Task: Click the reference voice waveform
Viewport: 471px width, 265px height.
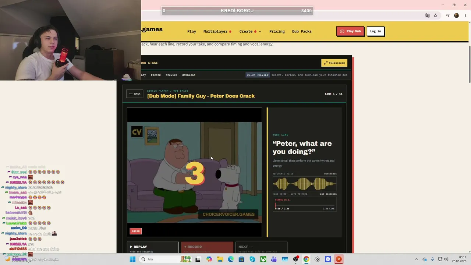Action: point(305,184)
